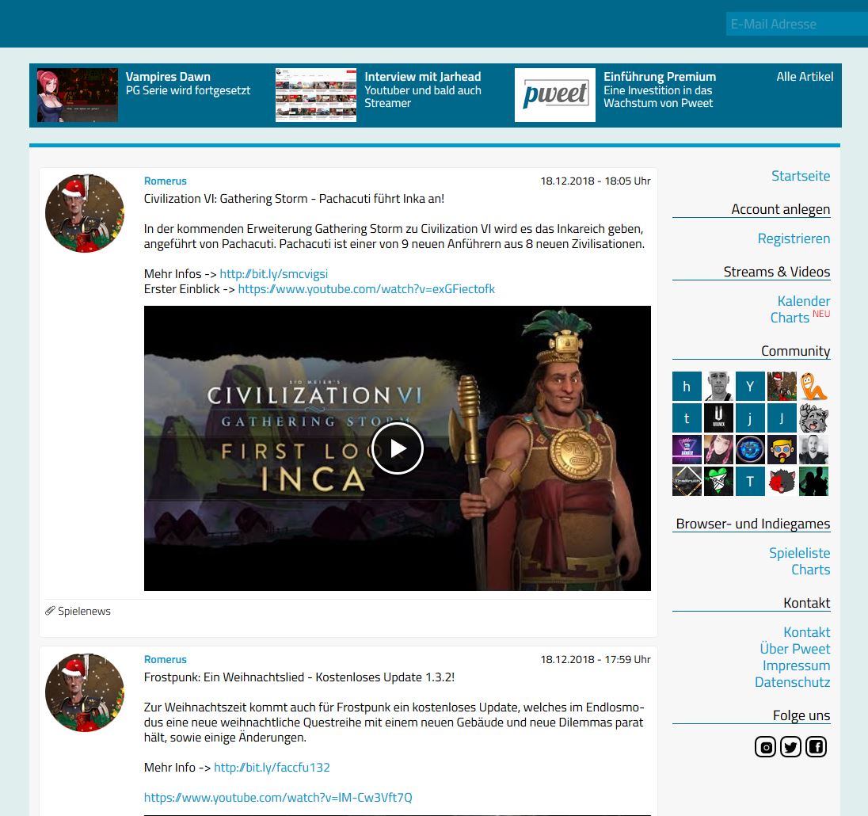This screenshot has height=816, width=868.
Task: Open the community avatar with letter h
Action: [687, 387]
